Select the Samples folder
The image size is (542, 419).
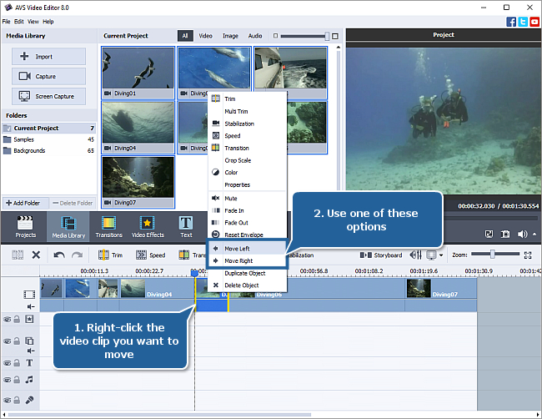point(48,139)
